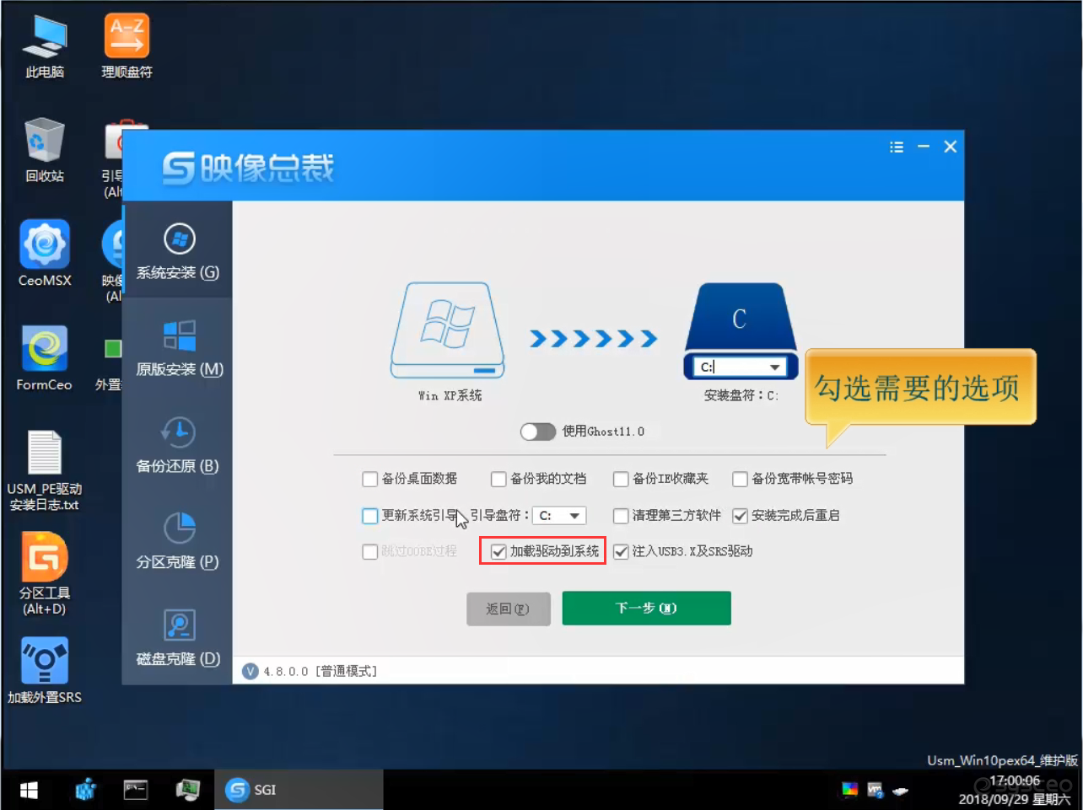Select 磁盘克隆 (D) in sidebar

[x=178, y=638]
